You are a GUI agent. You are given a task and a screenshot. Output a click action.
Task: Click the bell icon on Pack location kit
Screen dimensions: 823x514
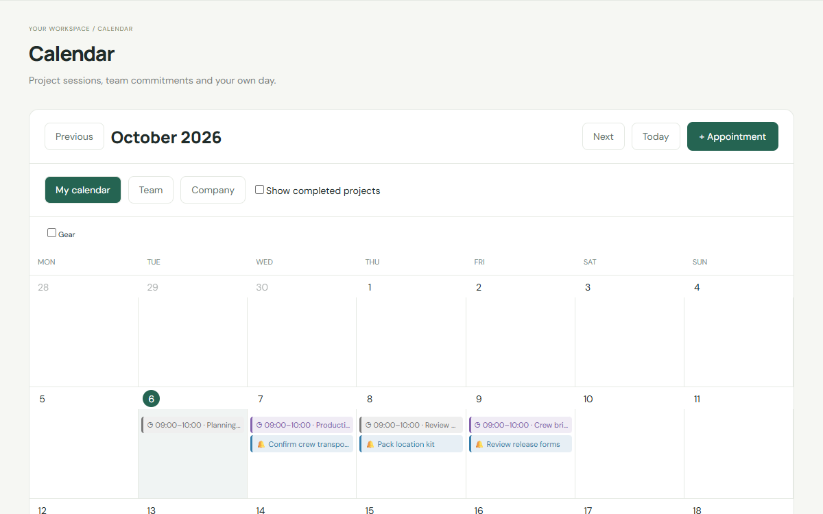370,444
